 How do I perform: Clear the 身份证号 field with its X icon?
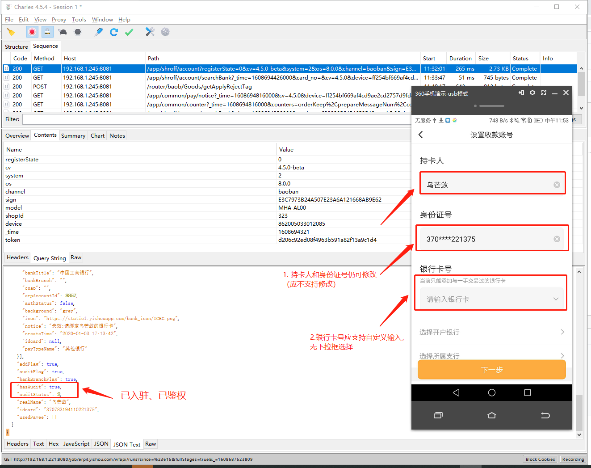pyautogui.click(x=557, y=239)
